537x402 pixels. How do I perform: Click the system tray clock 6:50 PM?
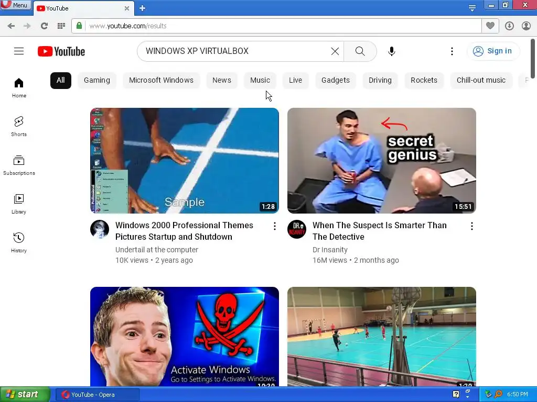tap(518, 395)
